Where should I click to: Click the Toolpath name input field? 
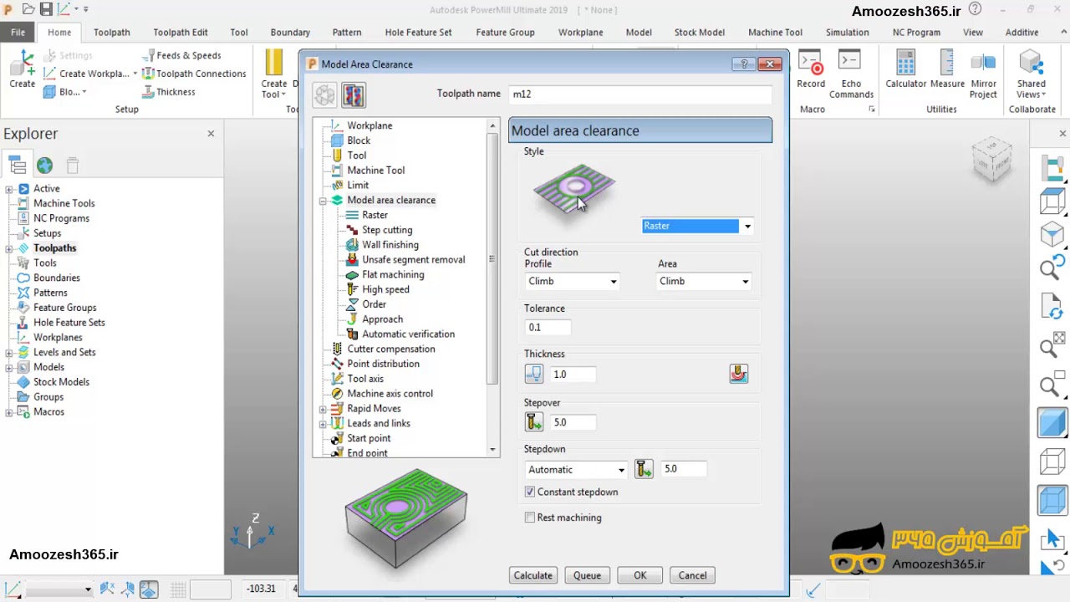[x=640, y=94]
